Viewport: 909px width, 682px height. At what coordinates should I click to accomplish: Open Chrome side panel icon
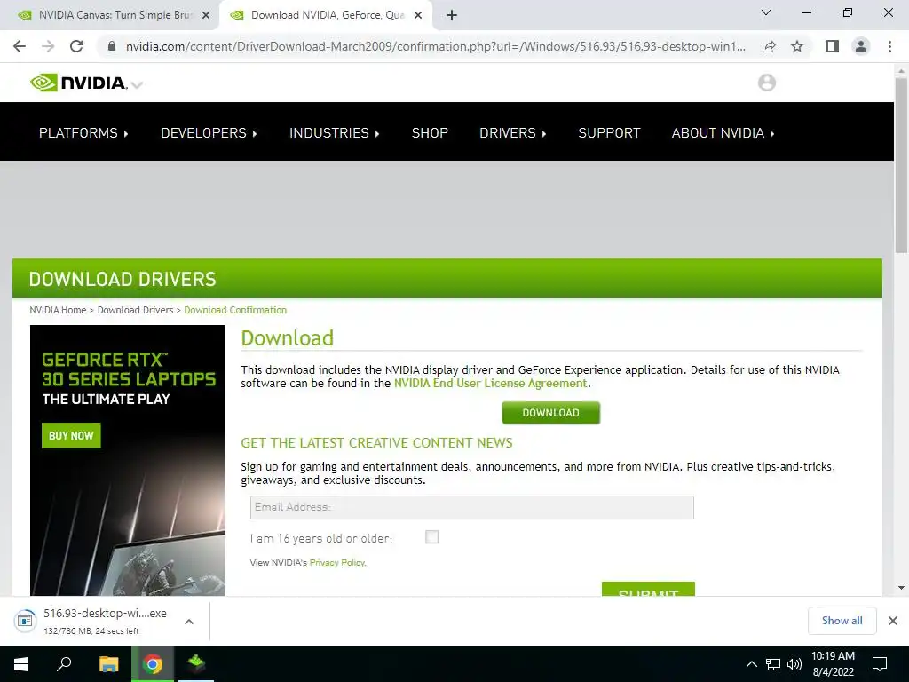click(x=833, y=46)
